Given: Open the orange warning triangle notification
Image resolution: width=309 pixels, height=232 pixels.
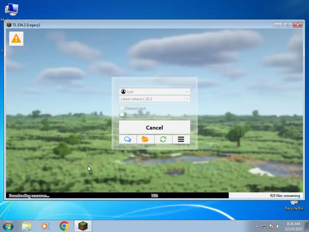Looking at the screenshot, I should pyautogui.click(x=16, y=39).
